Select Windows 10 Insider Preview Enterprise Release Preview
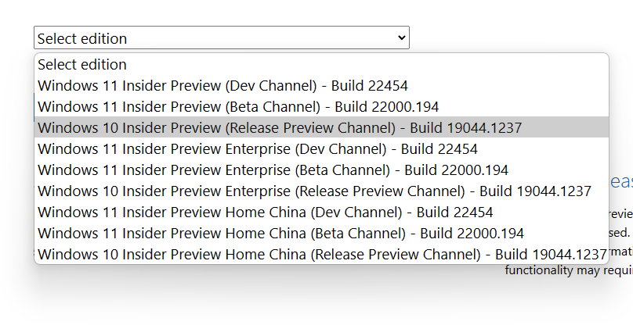 [x=314, y=191]
